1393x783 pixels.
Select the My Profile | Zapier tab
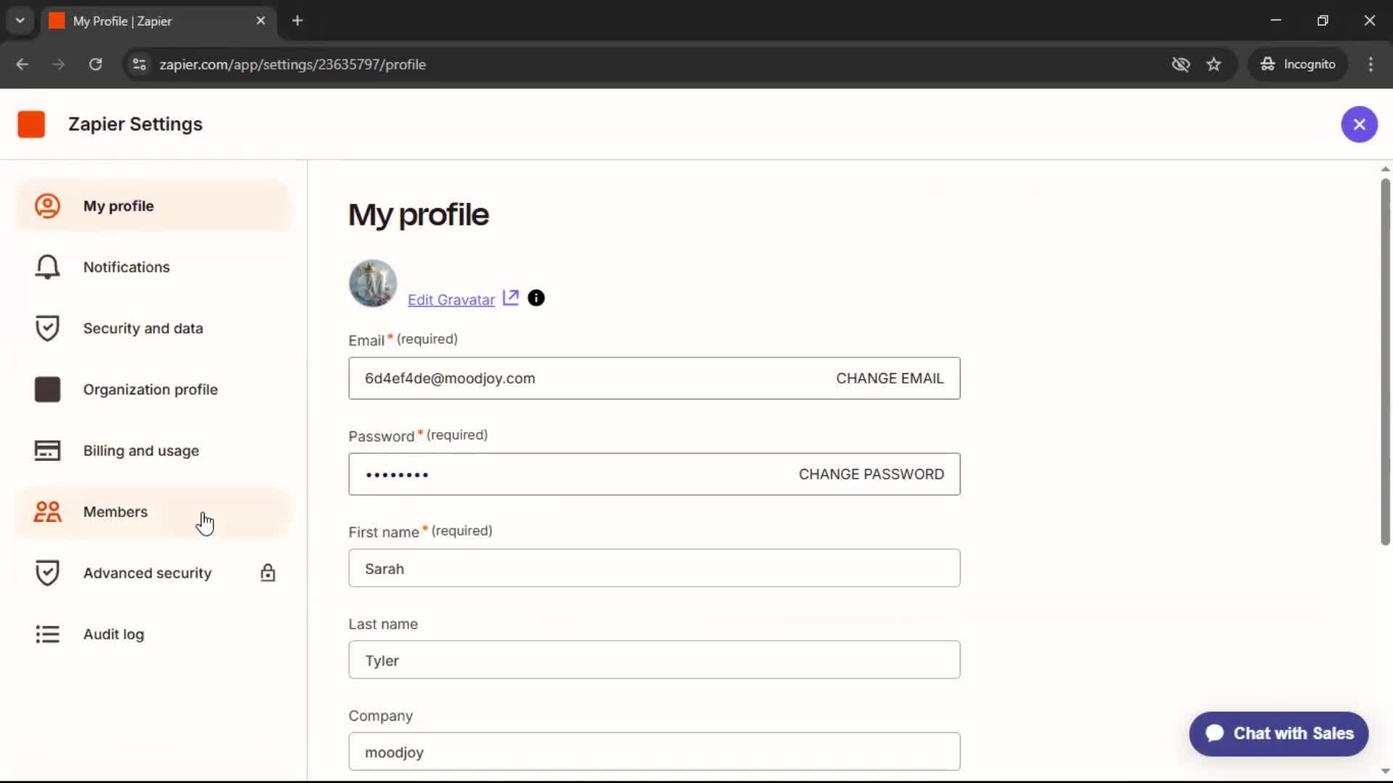pyautogui.click(x=158, y=21)
